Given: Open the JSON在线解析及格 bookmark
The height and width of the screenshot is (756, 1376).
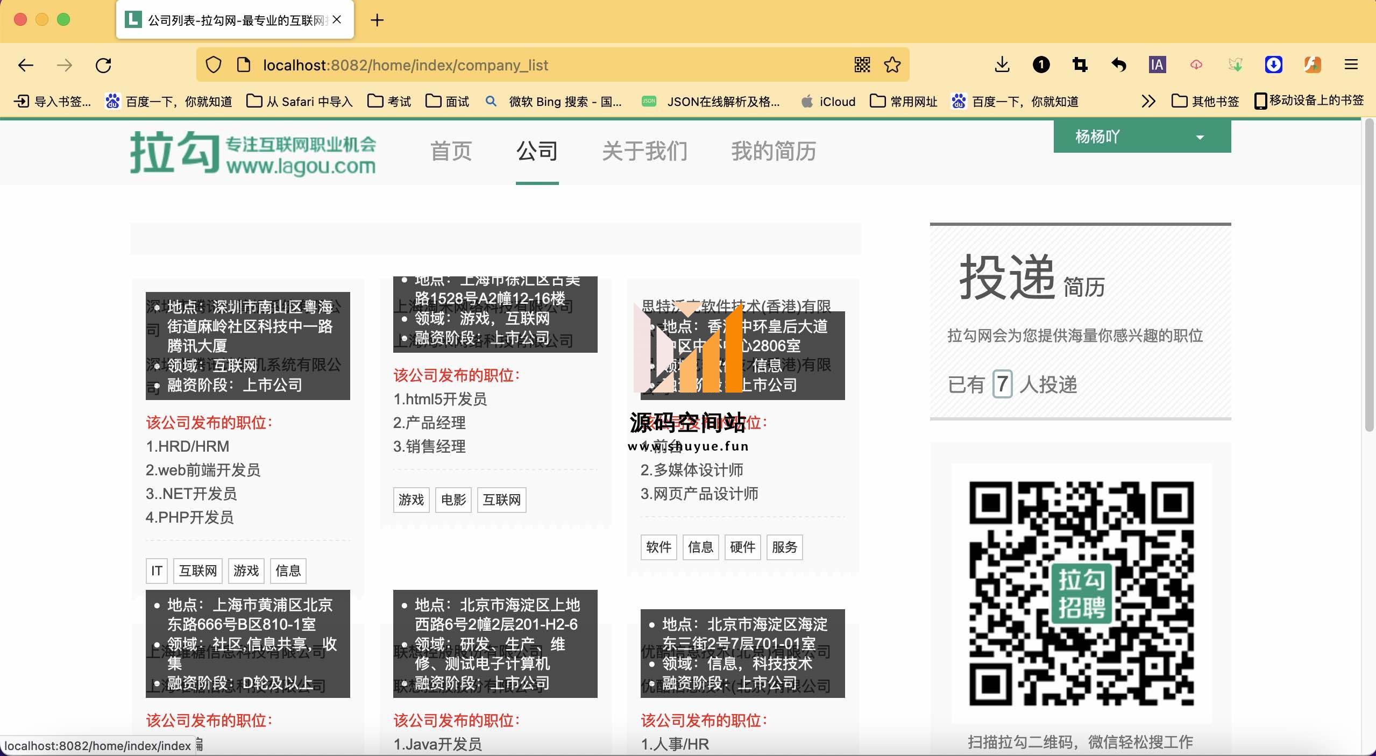Looking at the screenshot, I should tap(710, 101).
